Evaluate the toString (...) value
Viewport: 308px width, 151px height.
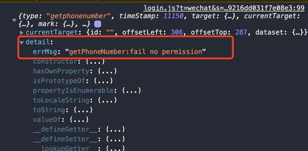83,110
